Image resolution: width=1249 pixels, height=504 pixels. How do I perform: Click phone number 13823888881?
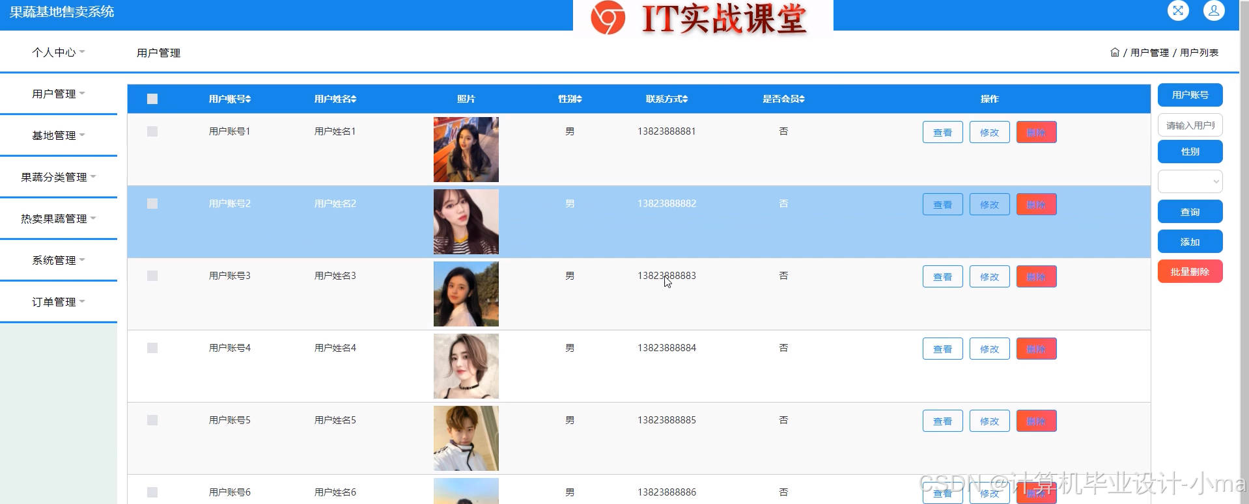tap(667, 131)
